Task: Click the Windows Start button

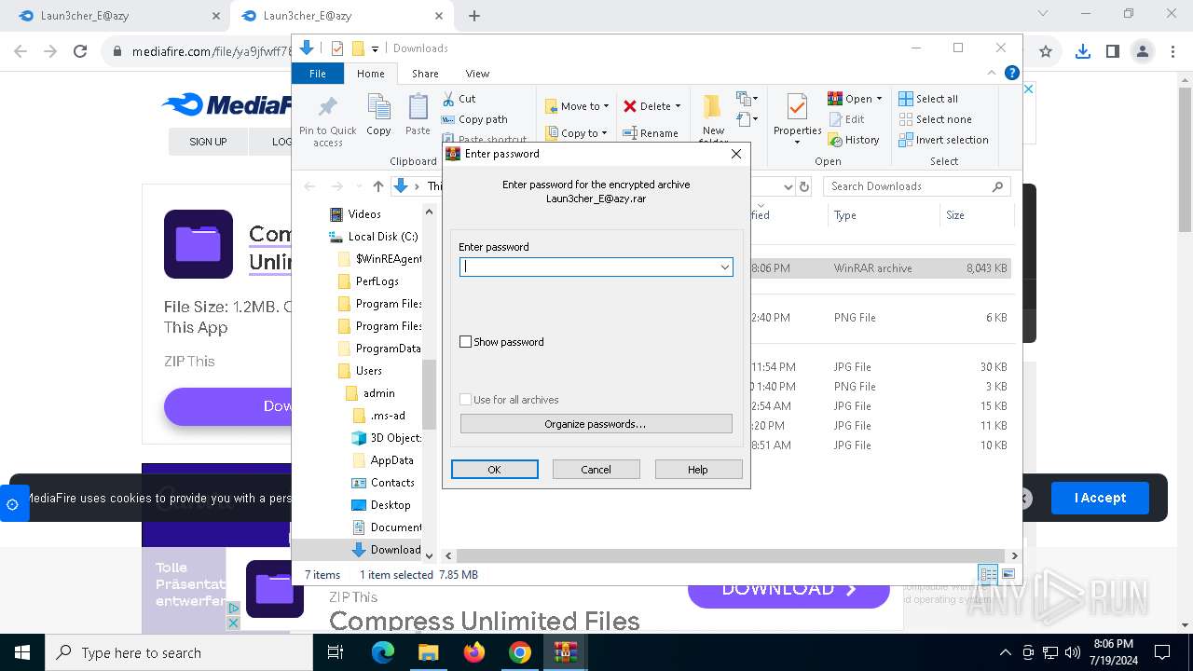Action: pos(22,652)
